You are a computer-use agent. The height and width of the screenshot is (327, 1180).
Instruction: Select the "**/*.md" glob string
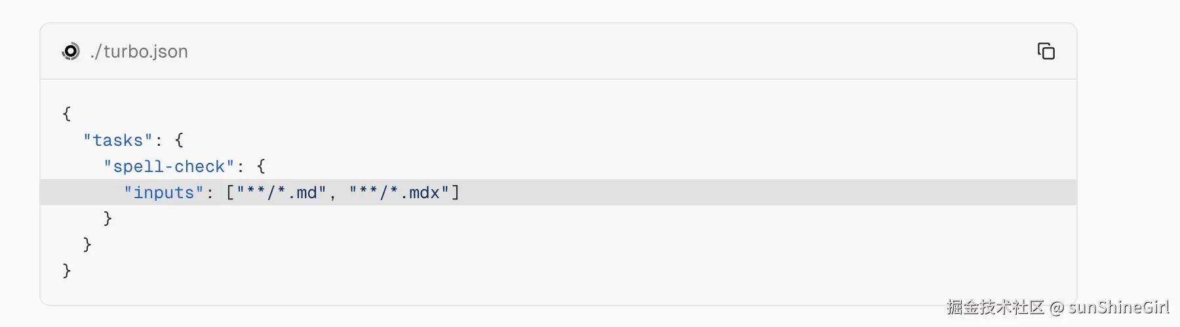point(282,193)
